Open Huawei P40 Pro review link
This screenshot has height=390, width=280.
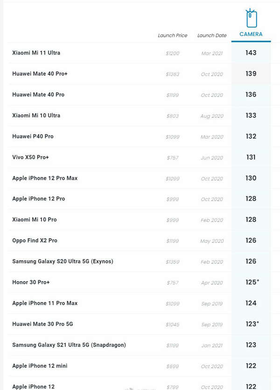[x=33, y=136]
